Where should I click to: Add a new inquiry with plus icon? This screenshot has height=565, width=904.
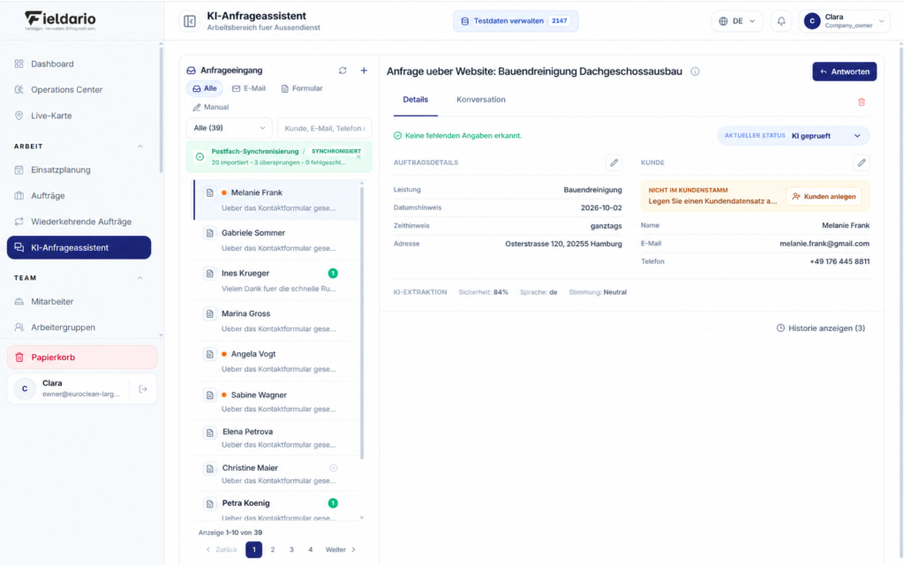[364, 71]
